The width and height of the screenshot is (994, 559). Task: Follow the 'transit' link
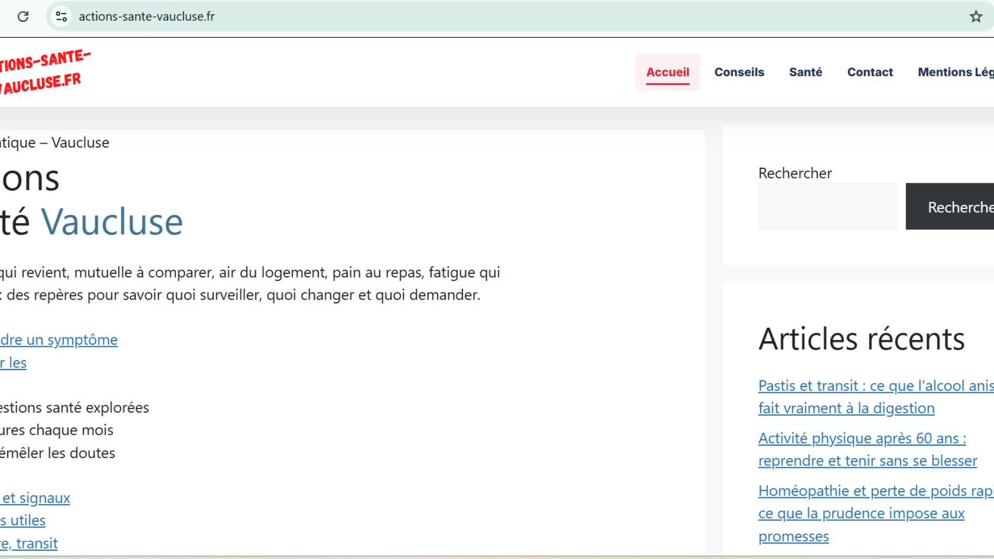pos(29,543)
